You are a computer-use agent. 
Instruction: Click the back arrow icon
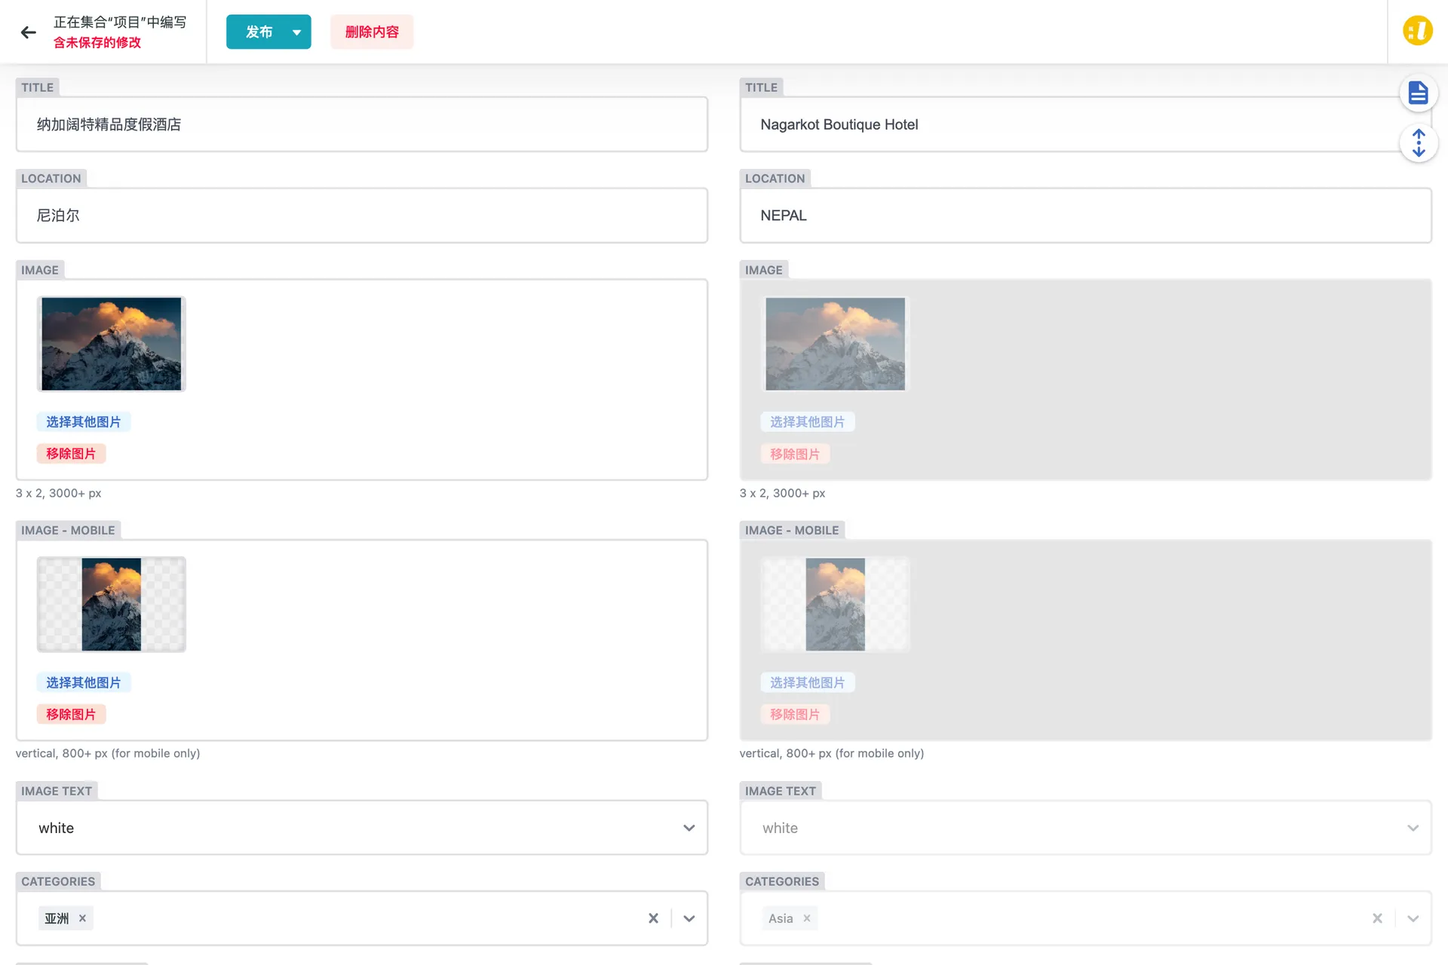click(29, 32)
